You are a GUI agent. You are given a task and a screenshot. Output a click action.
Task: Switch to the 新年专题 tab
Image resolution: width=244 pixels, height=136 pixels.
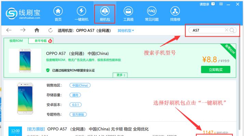click(41, 41)
